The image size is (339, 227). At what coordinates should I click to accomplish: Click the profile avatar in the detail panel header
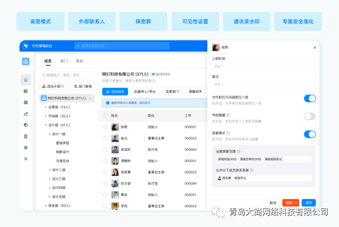click(x=216, y=47)
